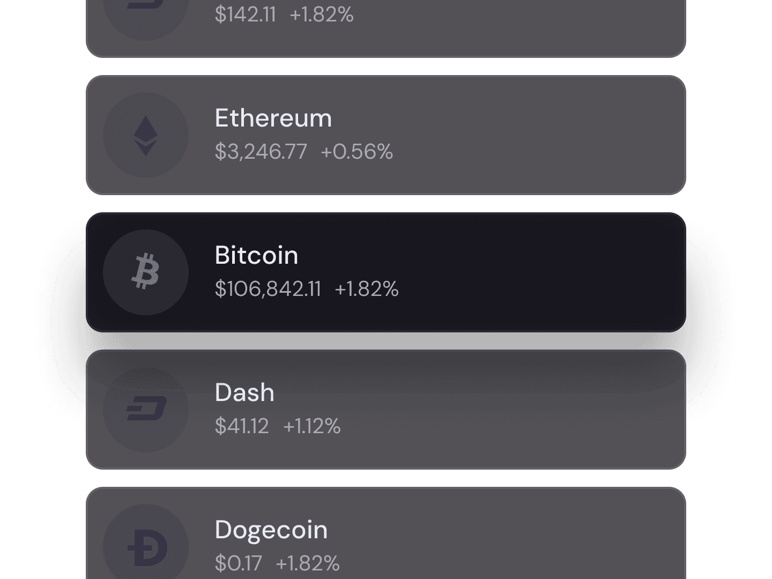772x579 pixels.
Task: Select the Bitcoin name label
Action: tap(256, 255)
